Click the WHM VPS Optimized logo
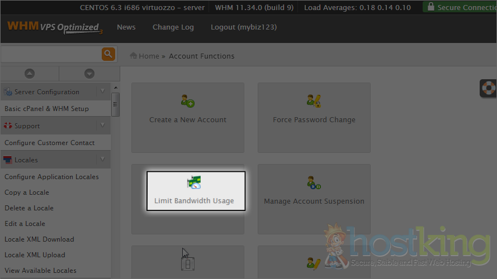The height and width of the screenshot is (279, 497). coord(54,27)
